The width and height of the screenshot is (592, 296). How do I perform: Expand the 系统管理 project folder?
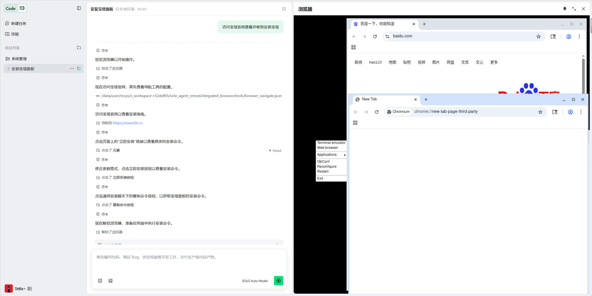[17, 59]
